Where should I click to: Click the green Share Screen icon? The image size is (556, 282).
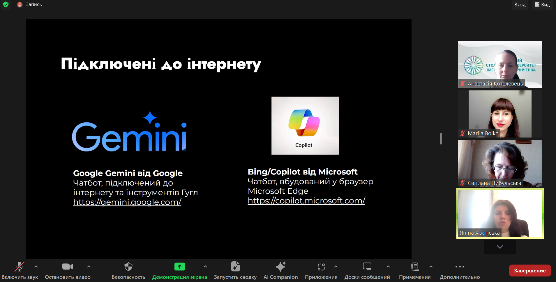tap(179, 267)
